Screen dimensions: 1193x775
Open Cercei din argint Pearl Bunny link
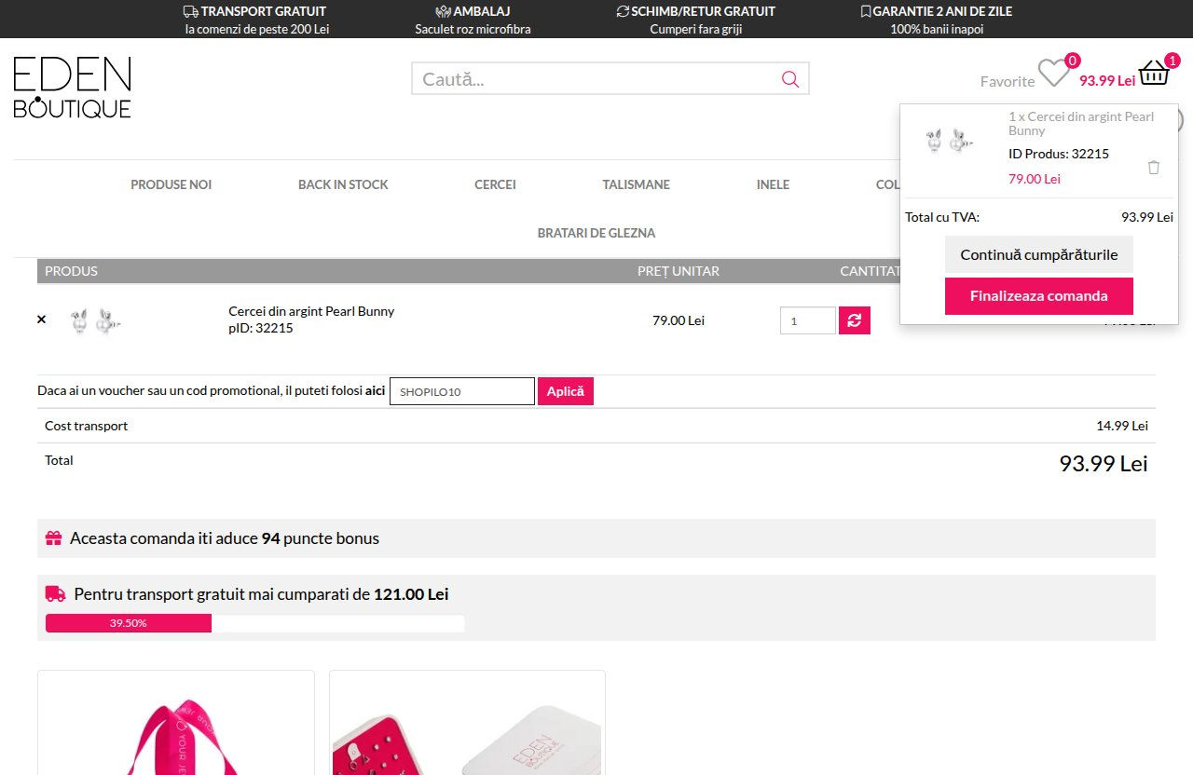point(311,311)
